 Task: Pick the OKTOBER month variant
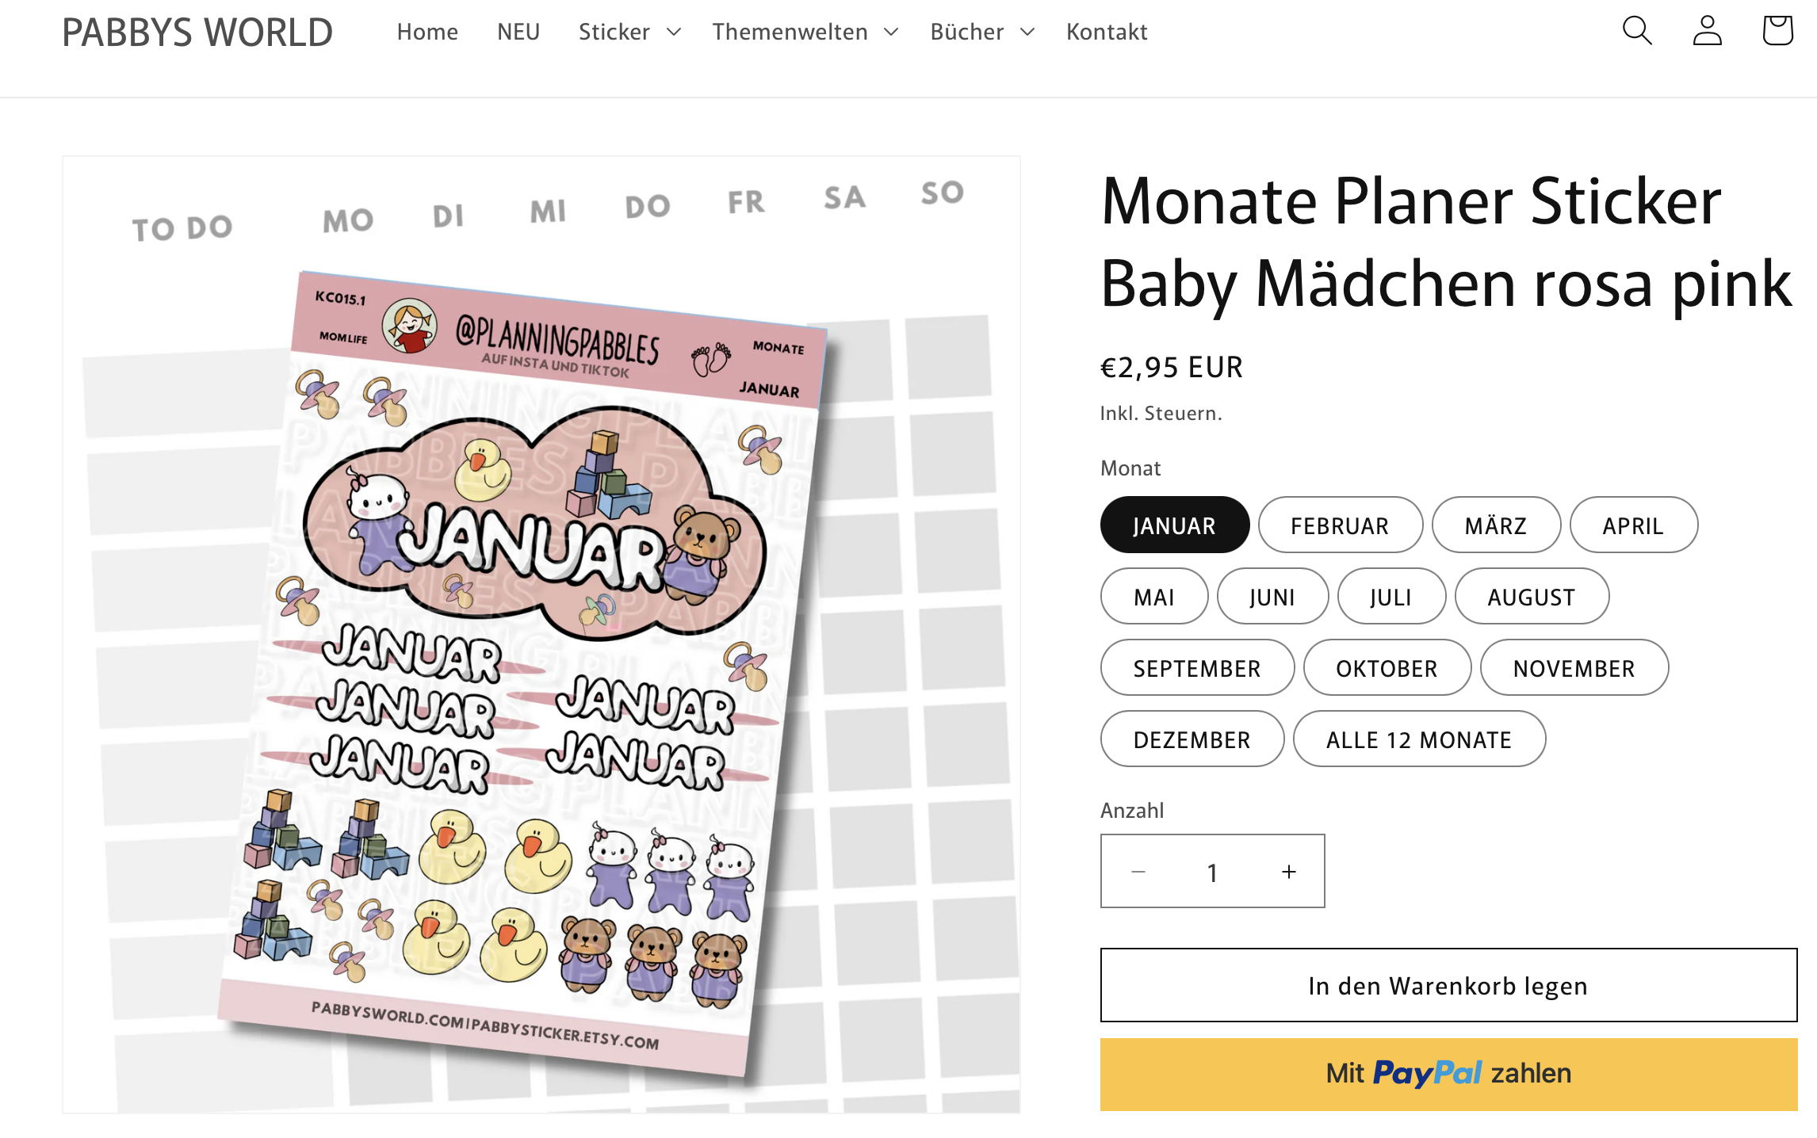[1387, 668]
